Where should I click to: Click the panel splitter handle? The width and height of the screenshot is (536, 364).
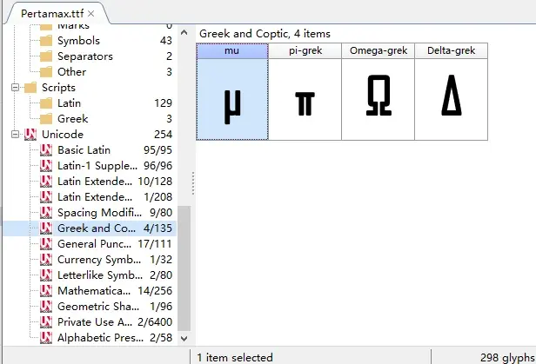tap(192, 183)
